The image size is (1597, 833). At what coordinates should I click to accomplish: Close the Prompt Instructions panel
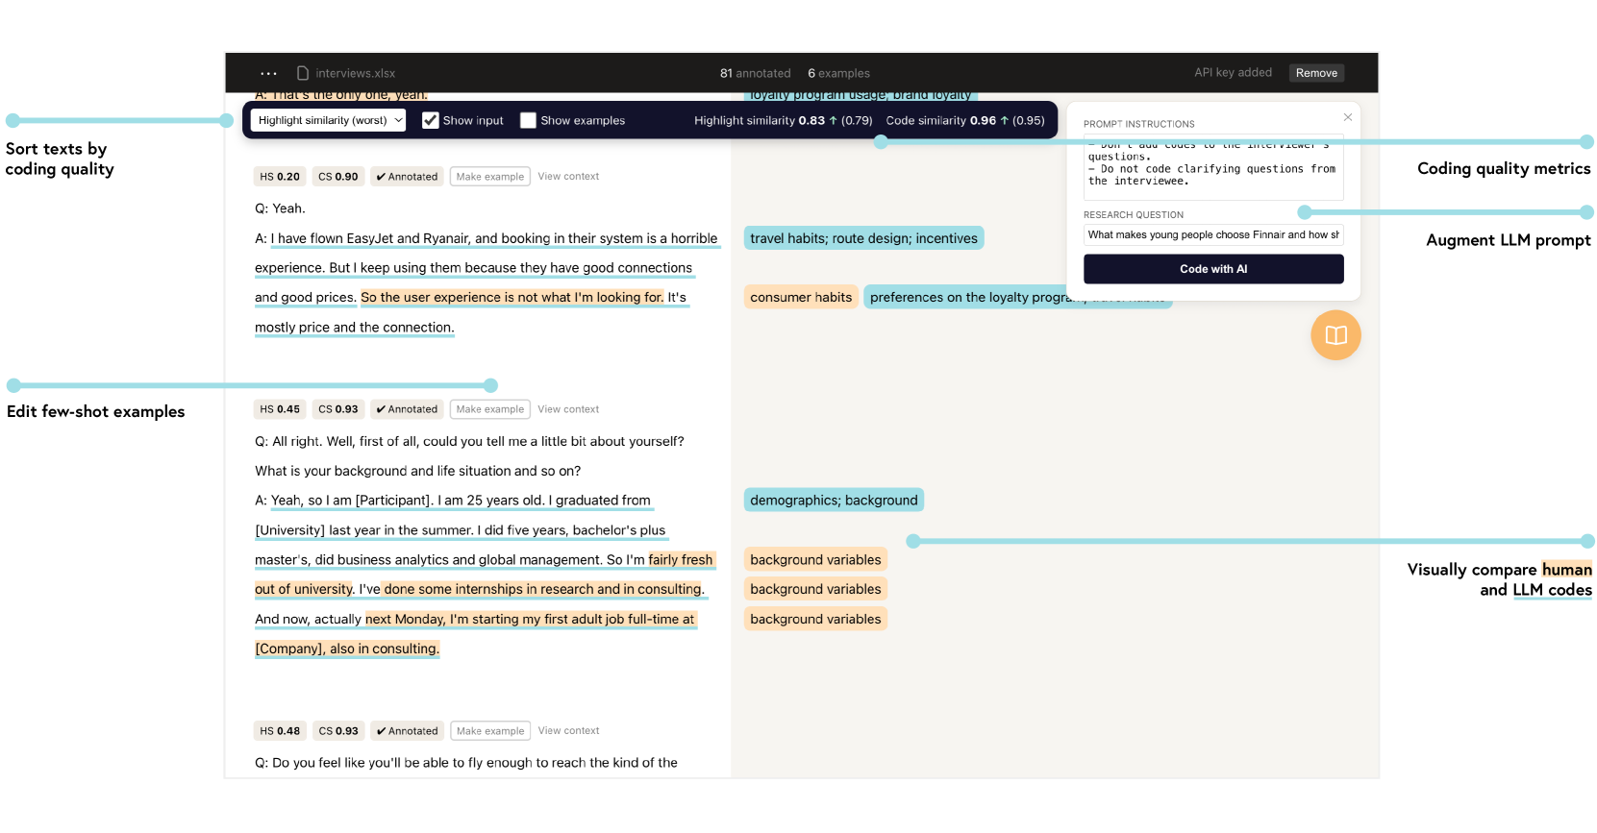1347,117
